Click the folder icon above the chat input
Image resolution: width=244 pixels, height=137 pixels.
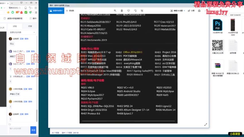(10, 124)
